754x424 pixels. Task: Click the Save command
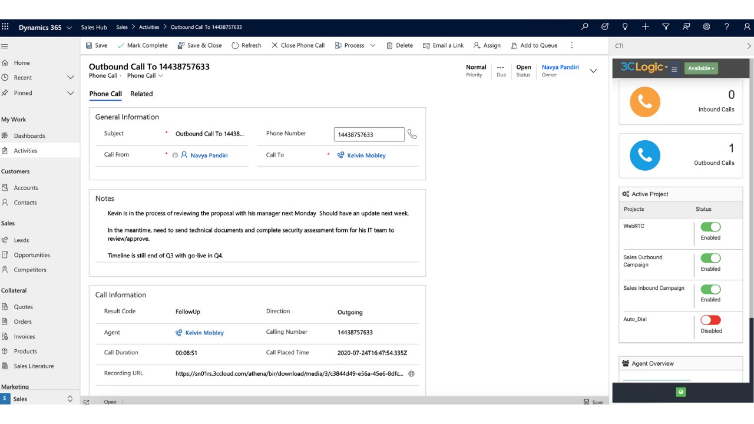(97, 45)
